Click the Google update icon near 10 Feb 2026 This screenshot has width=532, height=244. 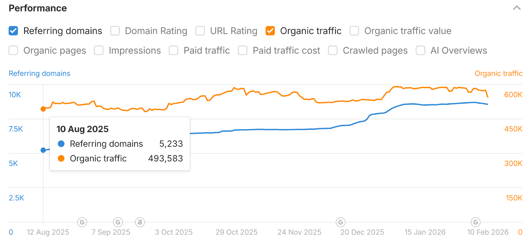[x=475, y=222]
